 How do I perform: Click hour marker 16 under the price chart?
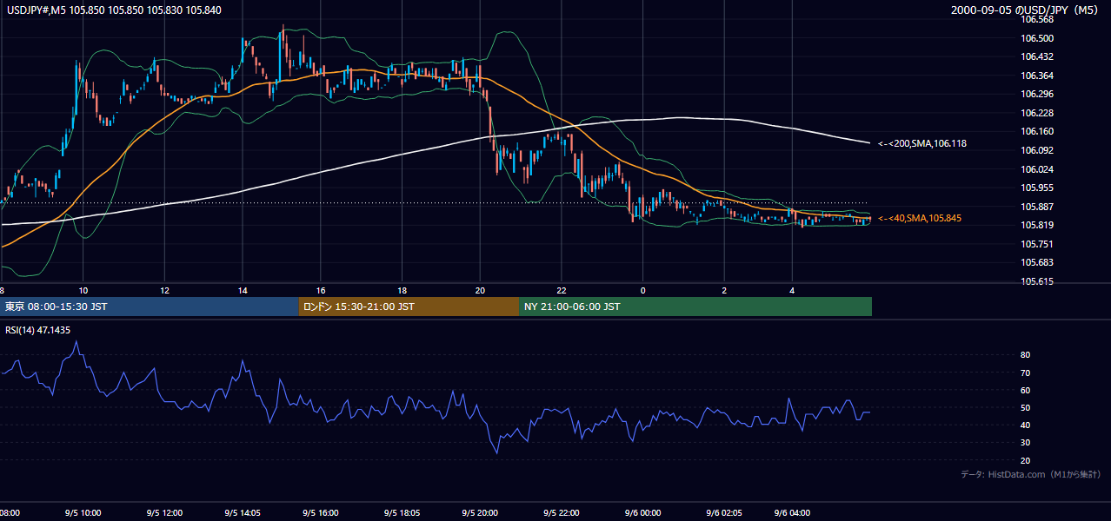click(321, 290)
